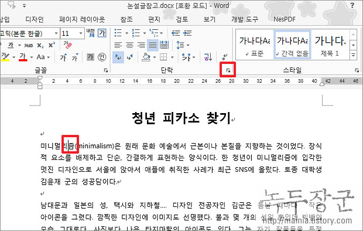The height and width of the screenshot is (231, 363).
Task: Center-align the paragraph
Action: click(x=129, y=45)
